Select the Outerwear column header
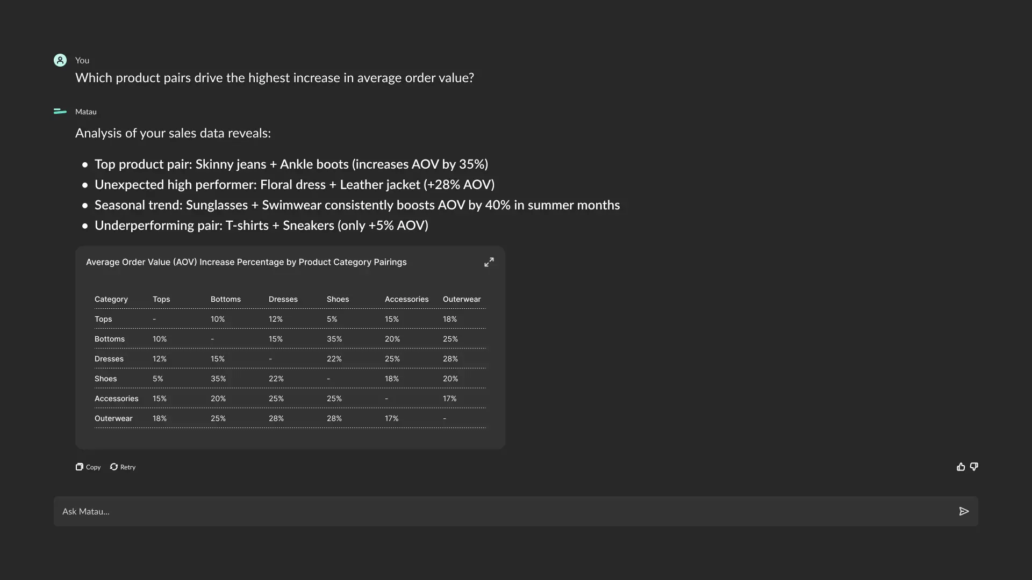Image resolution: width=1032 pixels, height=580 pixels. (462, 299)
